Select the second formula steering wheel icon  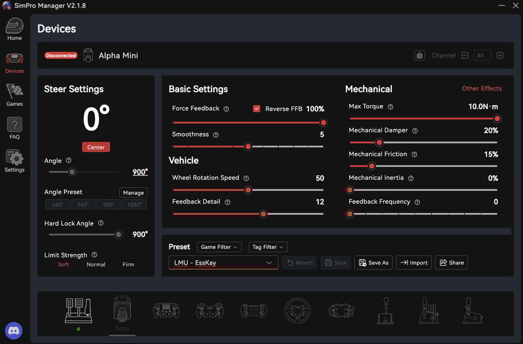[x=210, y=310]
